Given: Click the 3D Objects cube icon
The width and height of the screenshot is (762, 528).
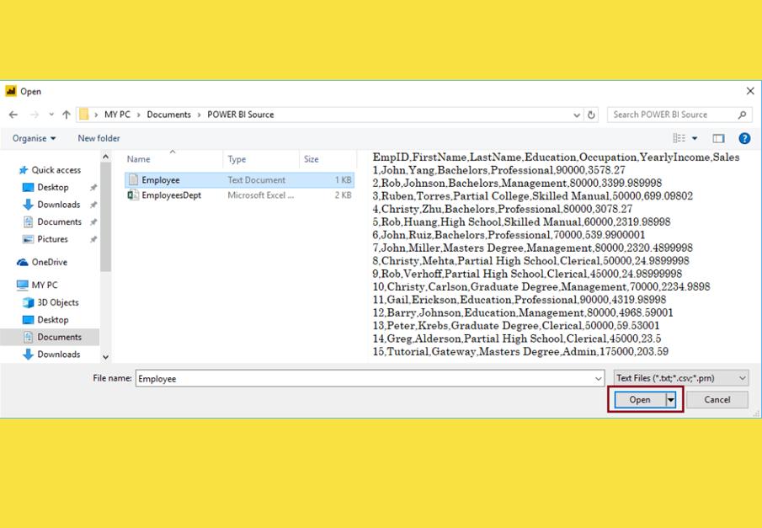Looking at the screenshot, I should [28, 302].
